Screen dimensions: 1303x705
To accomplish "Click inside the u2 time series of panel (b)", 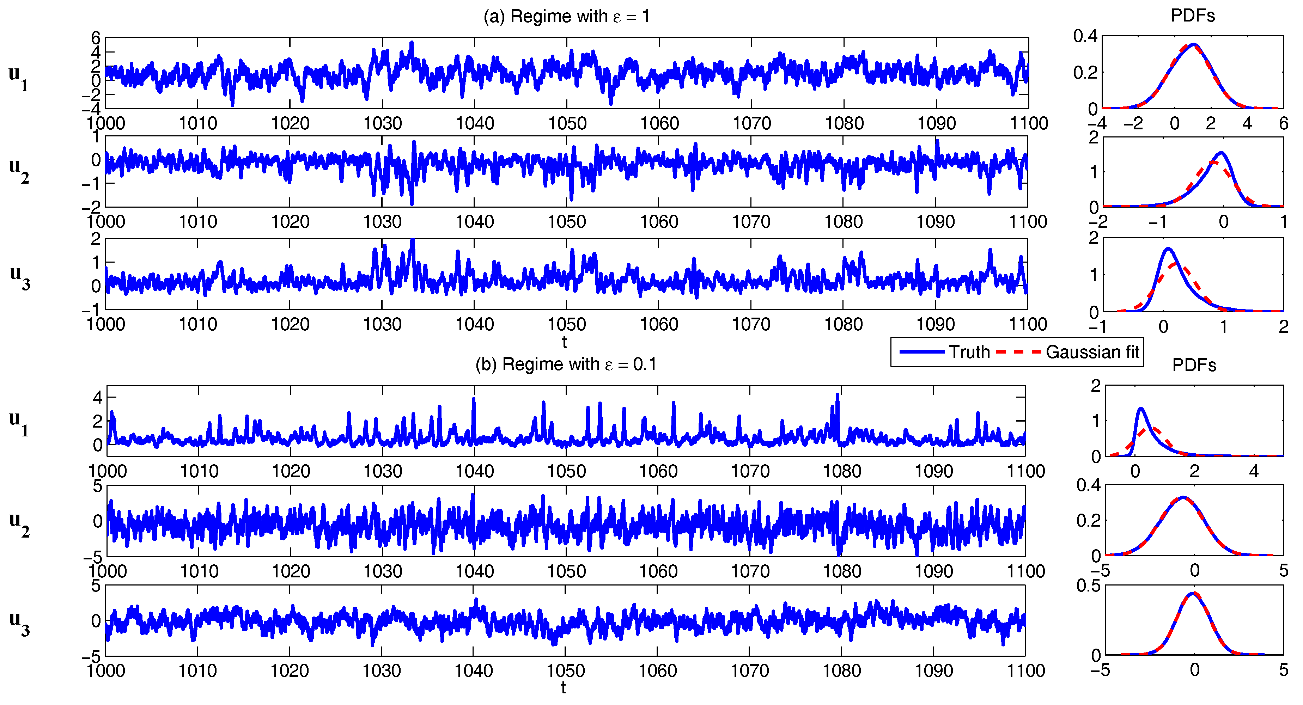I will 566,521.
